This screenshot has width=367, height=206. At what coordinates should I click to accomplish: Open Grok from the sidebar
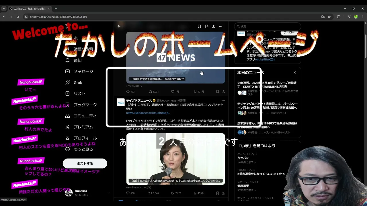click(x=74, y=82)
